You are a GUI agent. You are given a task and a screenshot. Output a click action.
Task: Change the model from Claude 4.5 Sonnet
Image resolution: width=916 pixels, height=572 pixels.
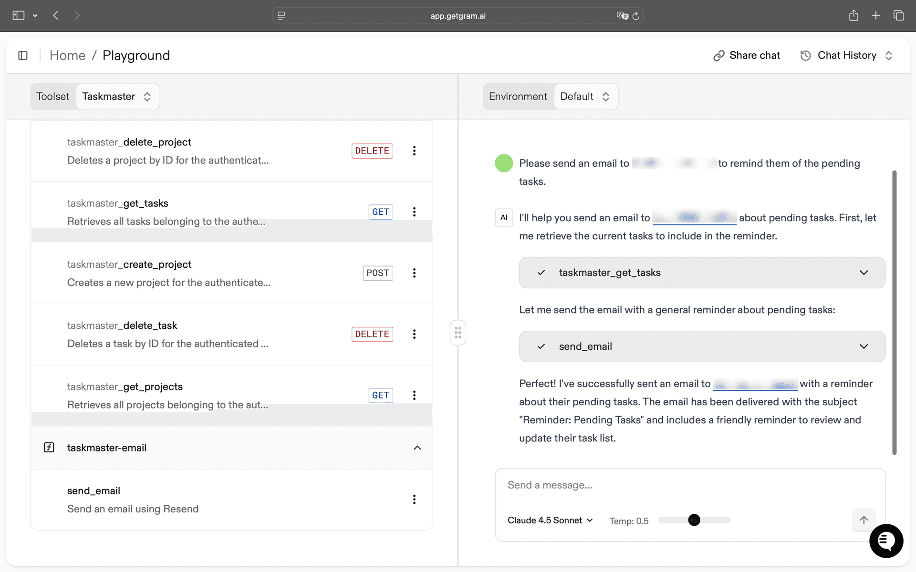pyautogui.click(x=550, y=520)
